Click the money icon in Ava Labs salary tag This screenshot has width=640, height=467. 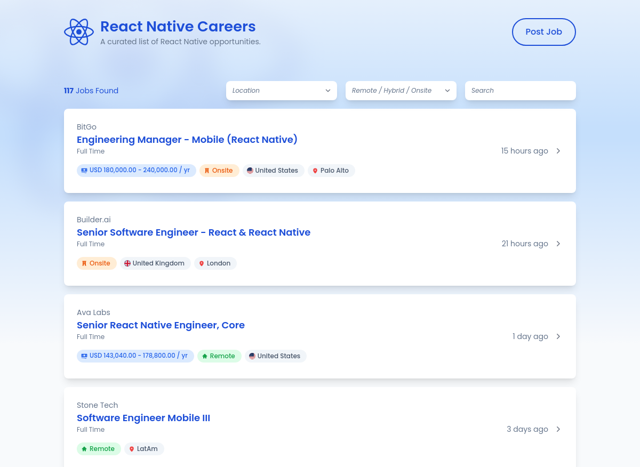[84, 356]
